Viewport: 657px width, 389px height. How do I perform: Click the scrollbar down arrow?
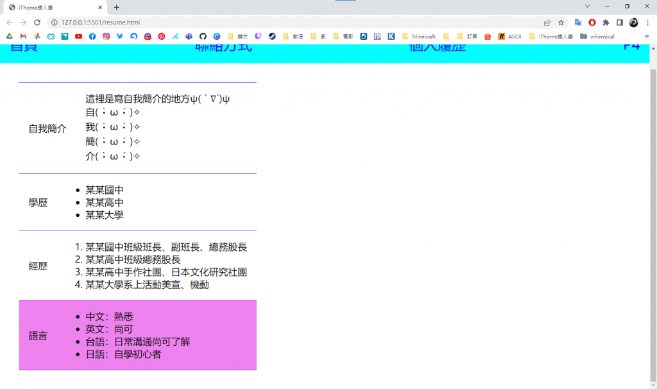click(653, 385)
